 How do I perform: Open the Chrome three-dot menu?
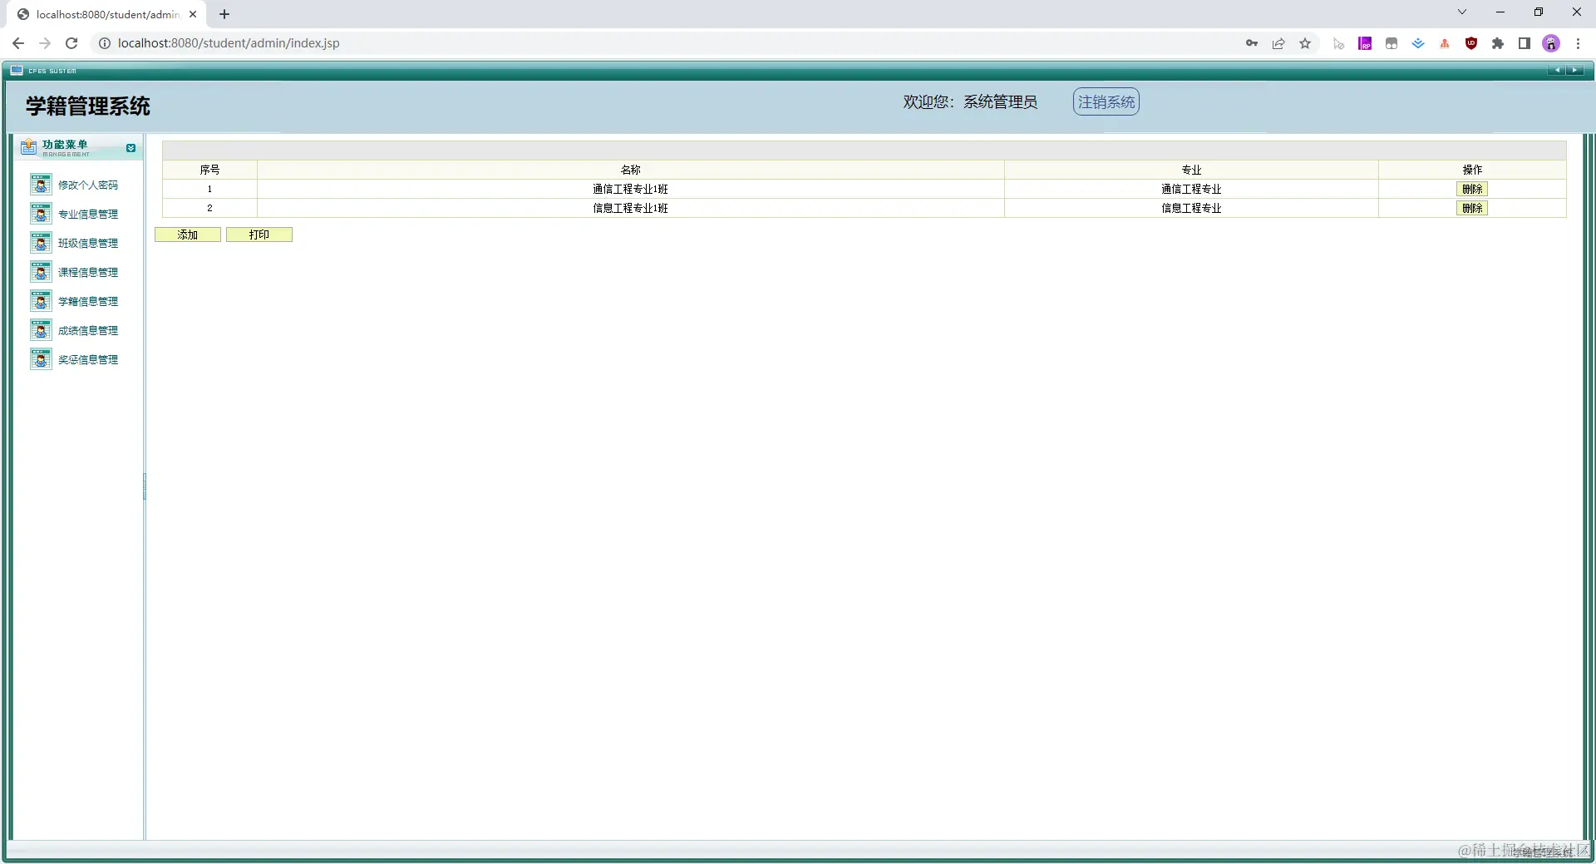pyautogui.click(x=1578, y=43)
